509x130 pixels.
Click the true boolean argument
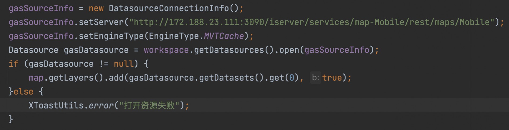(332, 78)
